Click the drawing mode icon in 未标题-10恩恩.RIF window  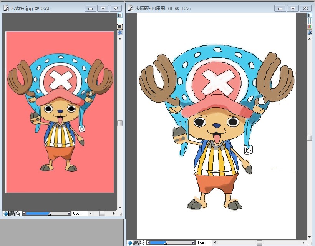(130, 243)
